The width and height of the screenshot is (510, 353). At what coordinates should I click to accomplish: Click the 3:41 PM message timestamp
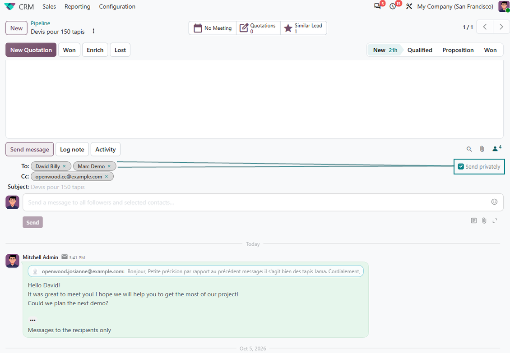click(77, 257)
